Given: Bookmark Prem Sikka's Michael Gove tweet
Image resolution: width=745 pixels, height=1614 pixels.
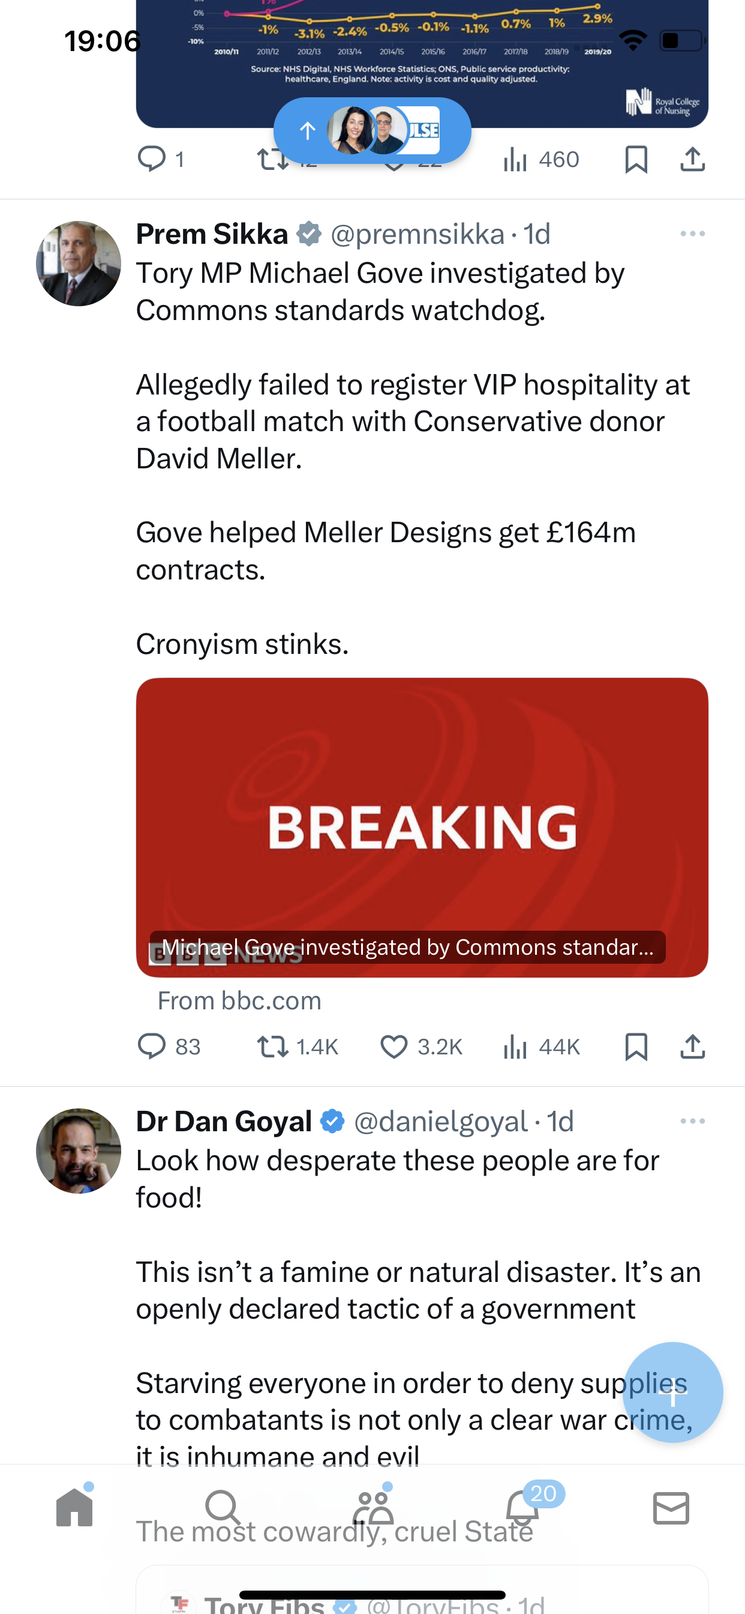Looking at the screenshot, I should (636, 1047).
